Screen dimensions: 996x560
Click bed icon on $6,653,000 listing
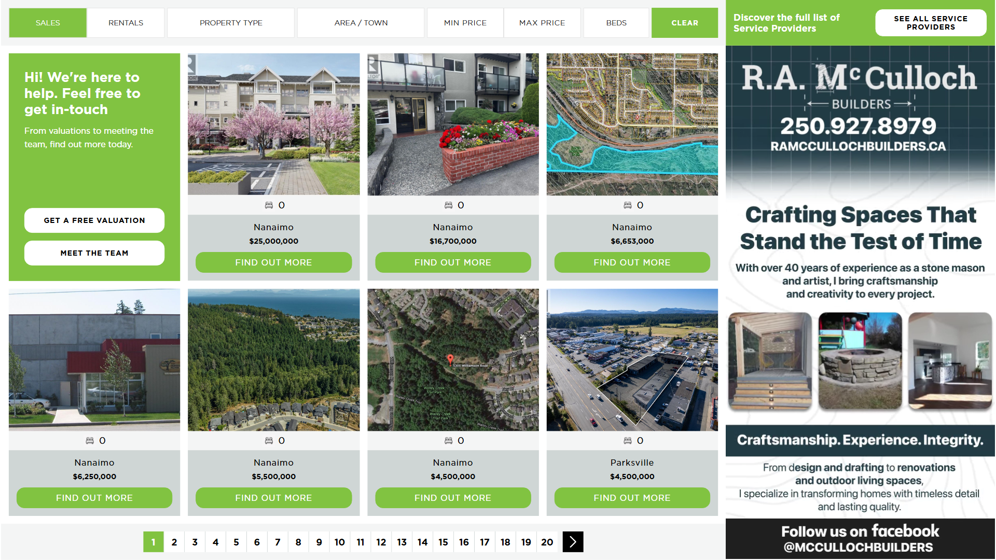coord(627,205)
